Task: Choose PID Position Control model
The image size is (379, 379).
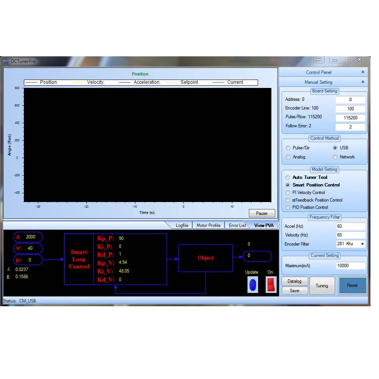Action: coord(288,207)
